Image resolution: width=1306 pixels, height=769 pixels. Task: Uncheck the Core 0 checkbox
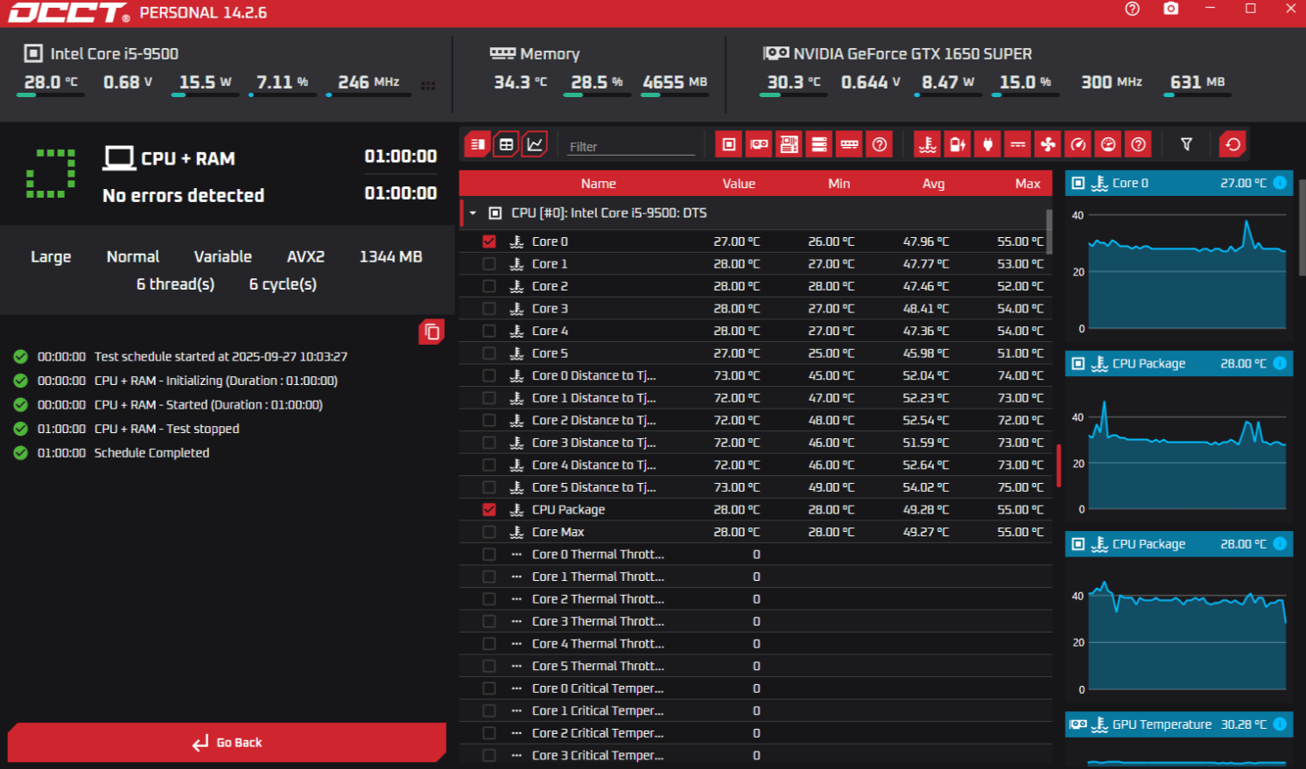click(489, 241)
